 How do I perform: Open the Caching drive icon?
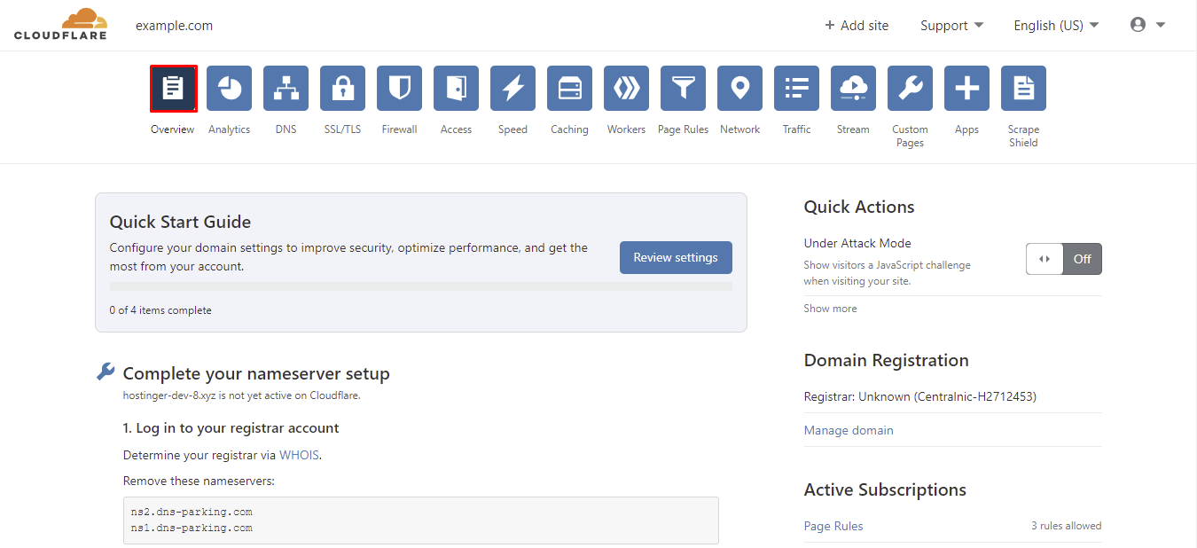tap(569, 89)
